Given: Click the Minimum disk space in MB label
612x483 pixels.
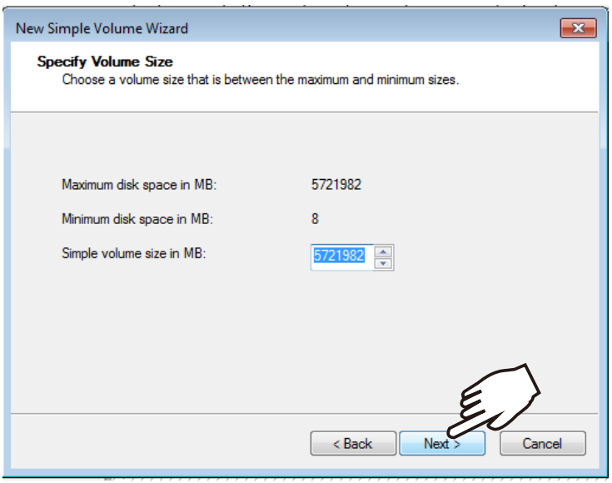Looking at the screenshot, I should tap(137, 219).
